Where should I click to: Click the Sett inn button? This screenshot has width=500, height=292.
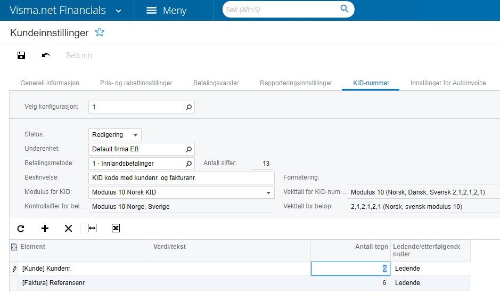click(x=79, y=55)
